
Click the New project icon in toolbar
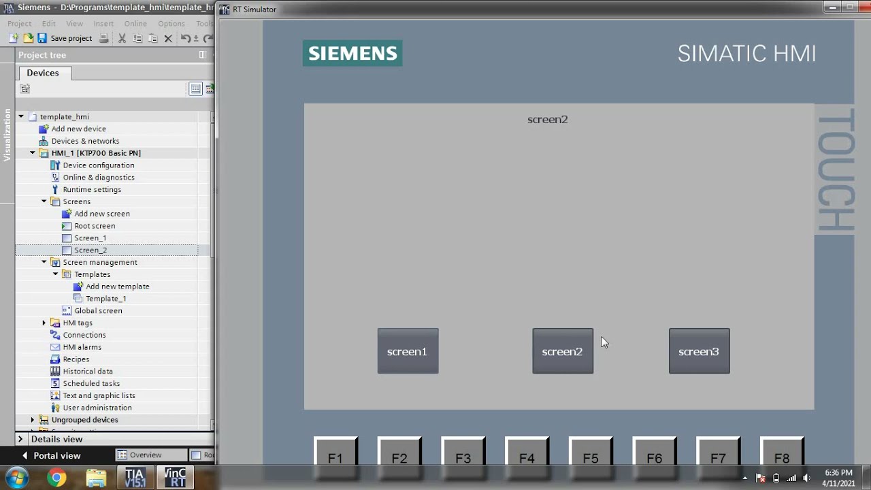[14, 38]
